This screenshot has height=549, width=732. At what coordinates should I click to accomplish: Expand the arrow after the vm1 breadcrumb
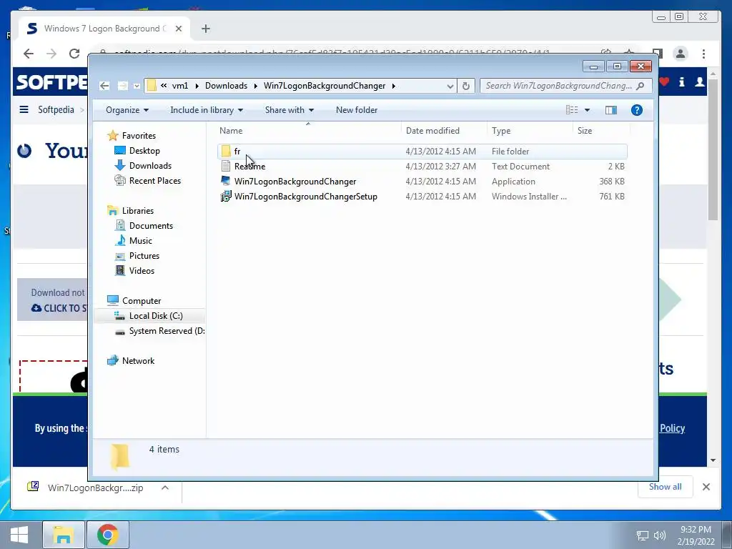coord(197,86)
